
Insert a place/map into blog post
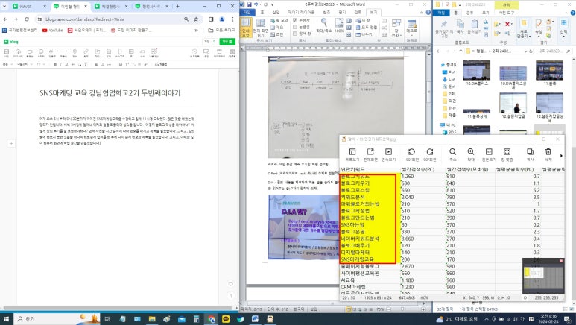pos(75,53)
